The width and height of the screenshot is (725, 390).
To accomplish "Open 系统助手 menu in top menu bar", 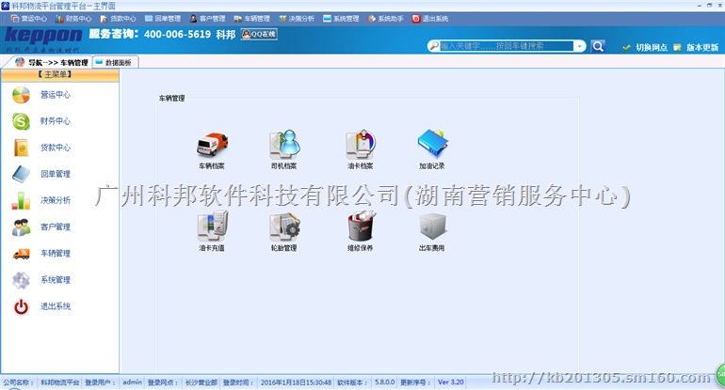I will tap(386, 18).
